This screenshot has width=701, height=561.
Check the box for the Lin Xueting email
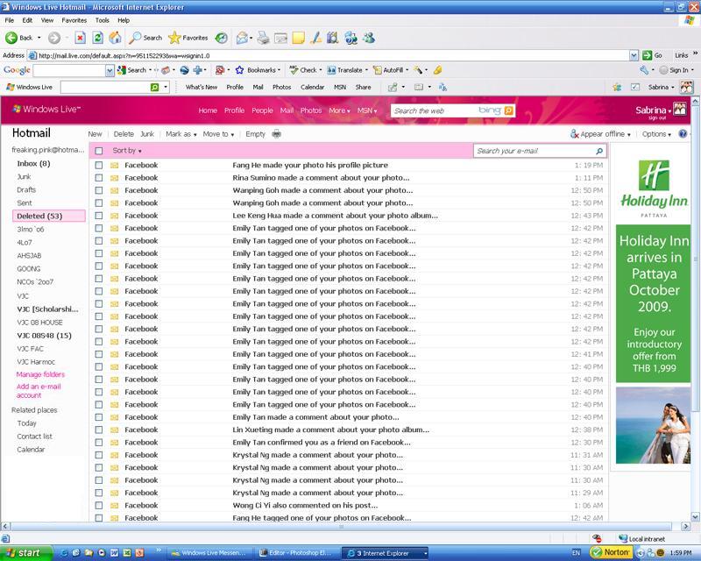tap(99, 430)
